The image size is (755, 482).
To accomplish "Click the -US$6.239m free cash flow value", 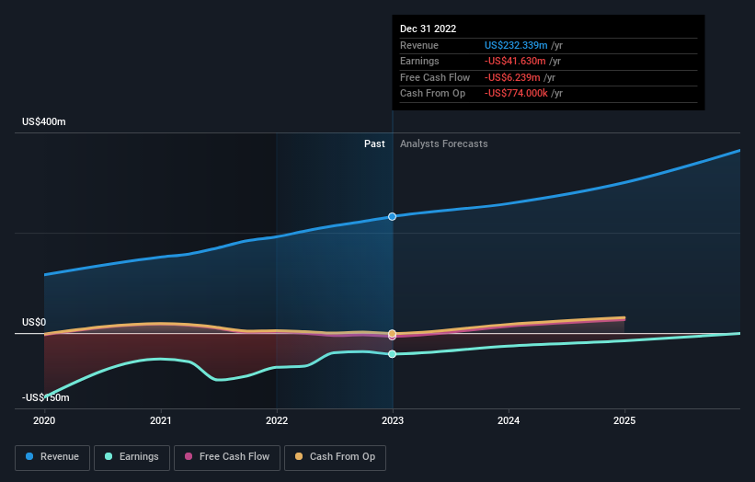I will [512, 77].
